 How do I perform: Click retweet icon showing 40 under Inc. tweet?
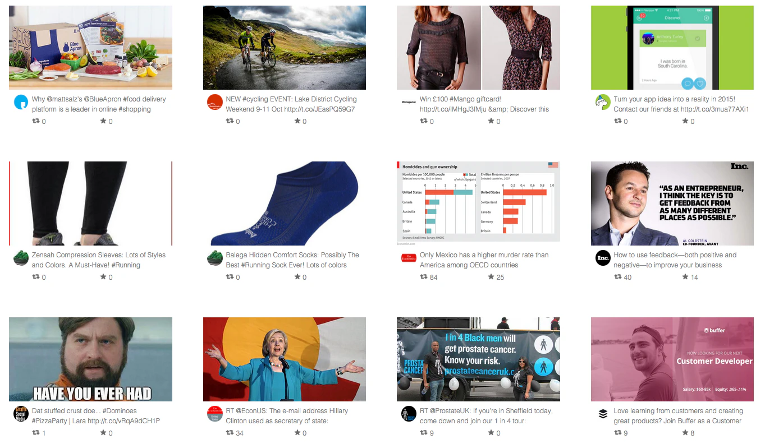coord(617,277)
